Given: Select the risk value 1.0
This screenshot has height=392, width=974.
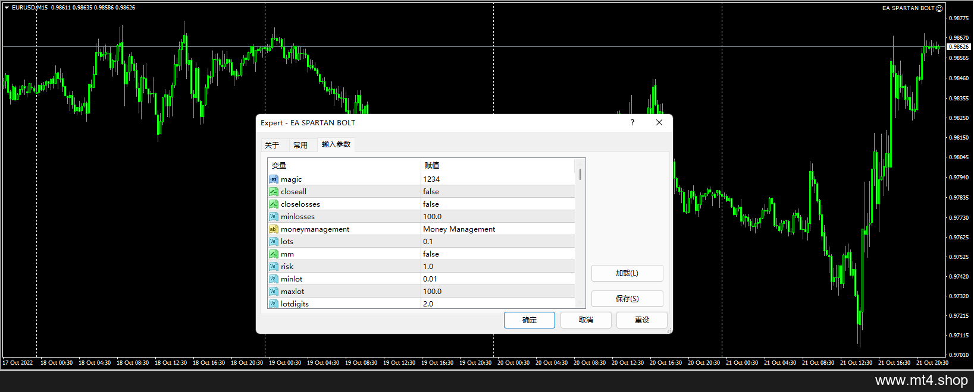Looking at the screenshot, I should [498, 267].
